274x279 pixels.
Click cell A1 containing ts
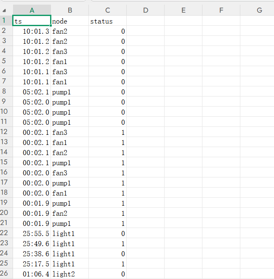[x=32, y=21]
